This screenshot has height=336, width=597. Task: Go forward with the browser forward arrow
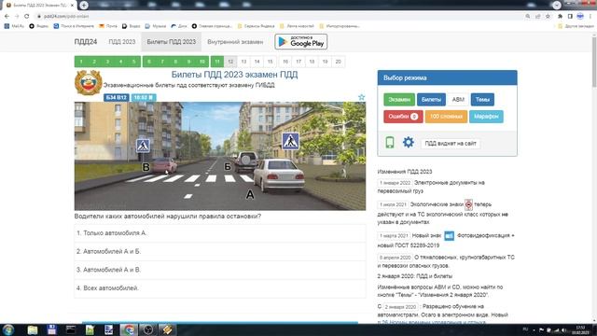[17, 17]
